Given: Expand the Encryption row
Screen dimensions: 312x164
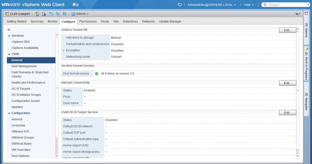Looking at the screenshot, I should coord(64,51).
